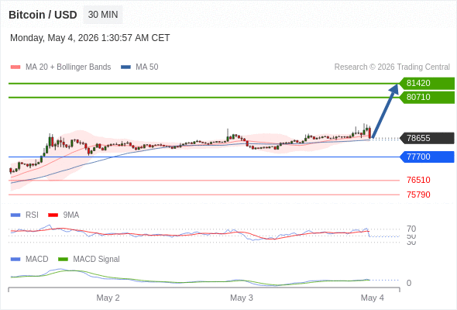Click the 76510 support level label

[418, 181]
